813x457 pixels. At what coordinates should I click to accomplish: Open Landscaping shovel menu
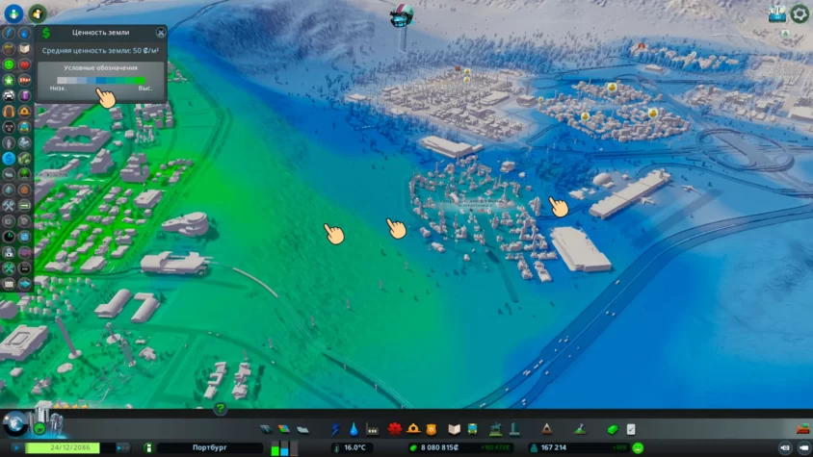(x=580, y=429)
